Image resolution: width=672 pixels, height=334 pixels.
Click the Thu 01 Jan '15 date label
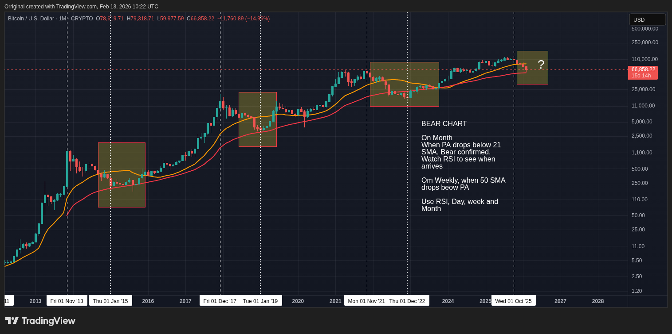[110, 301]
